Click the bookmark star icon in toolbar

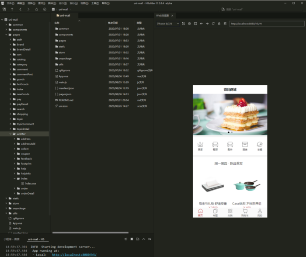point(37,9)
